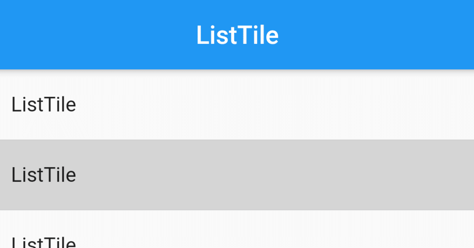Screen dimensions: 474x248
Task: Tap the first ListTile text label
Action: (43, 105)
